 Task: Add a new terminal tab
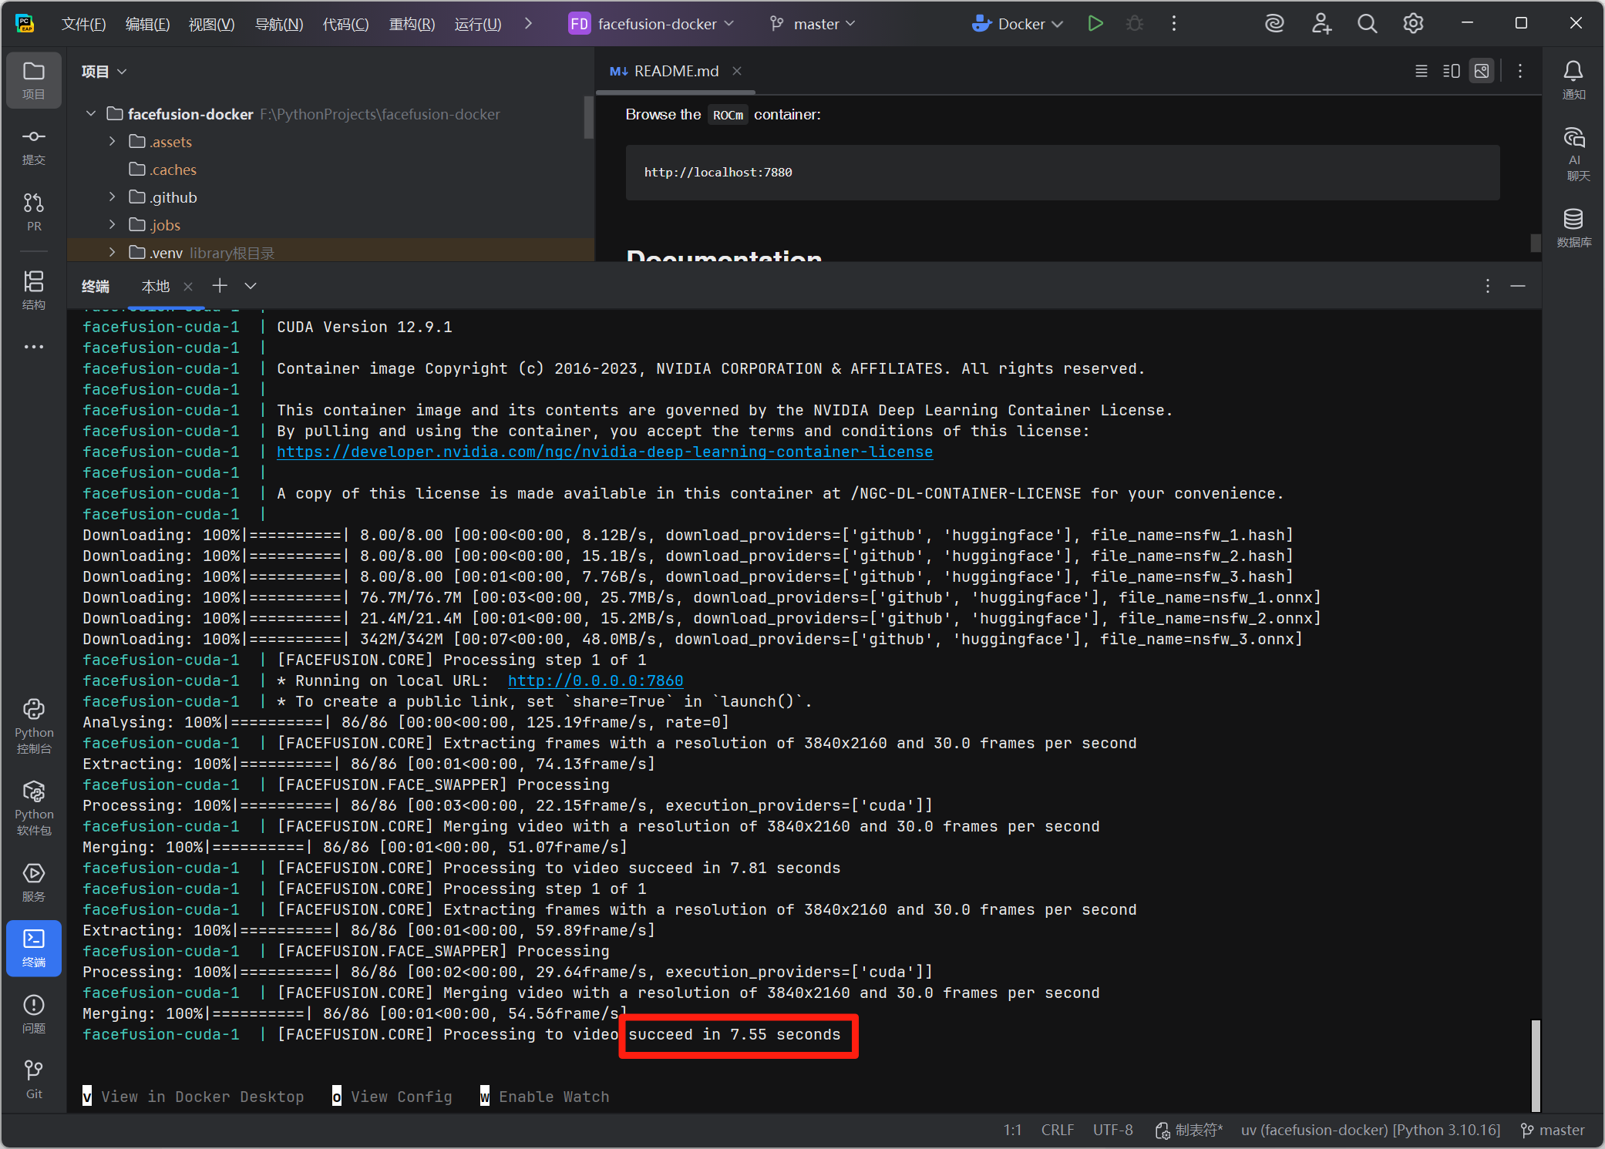[x=220, y=286]
